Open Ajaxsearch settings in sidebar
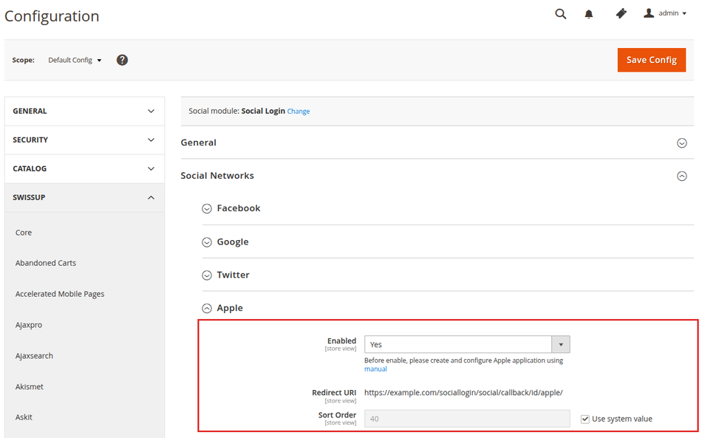Screen dimensions: 702x438 34,356
